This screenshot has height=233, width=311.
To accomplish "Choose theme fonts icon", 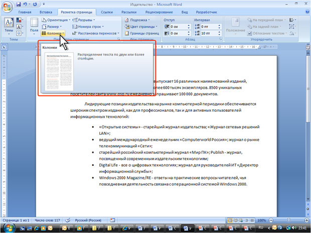I will pos(20,27).
